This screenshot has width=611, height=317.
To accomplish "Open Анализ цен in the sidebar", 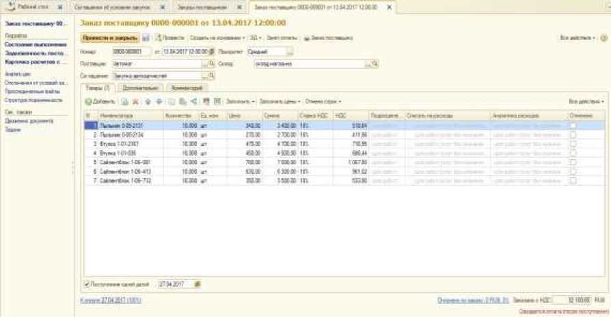I will [18, 74].
